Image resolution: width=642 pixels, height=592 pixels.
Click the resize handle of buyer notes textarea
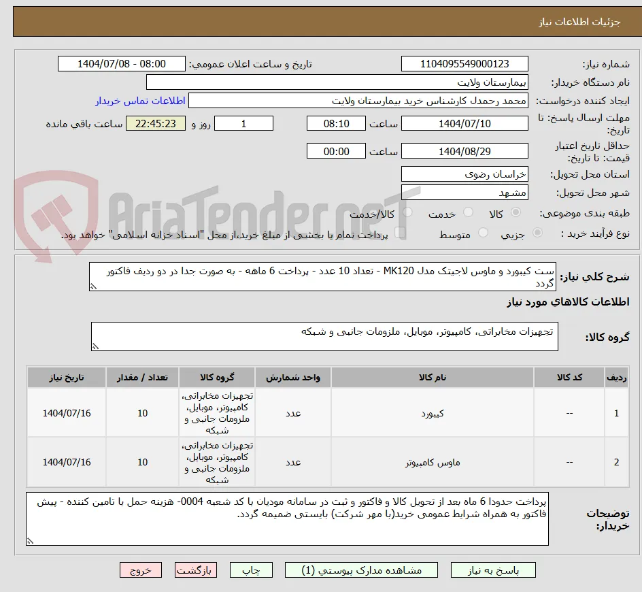pyautogui.click(x=30, y=541)
